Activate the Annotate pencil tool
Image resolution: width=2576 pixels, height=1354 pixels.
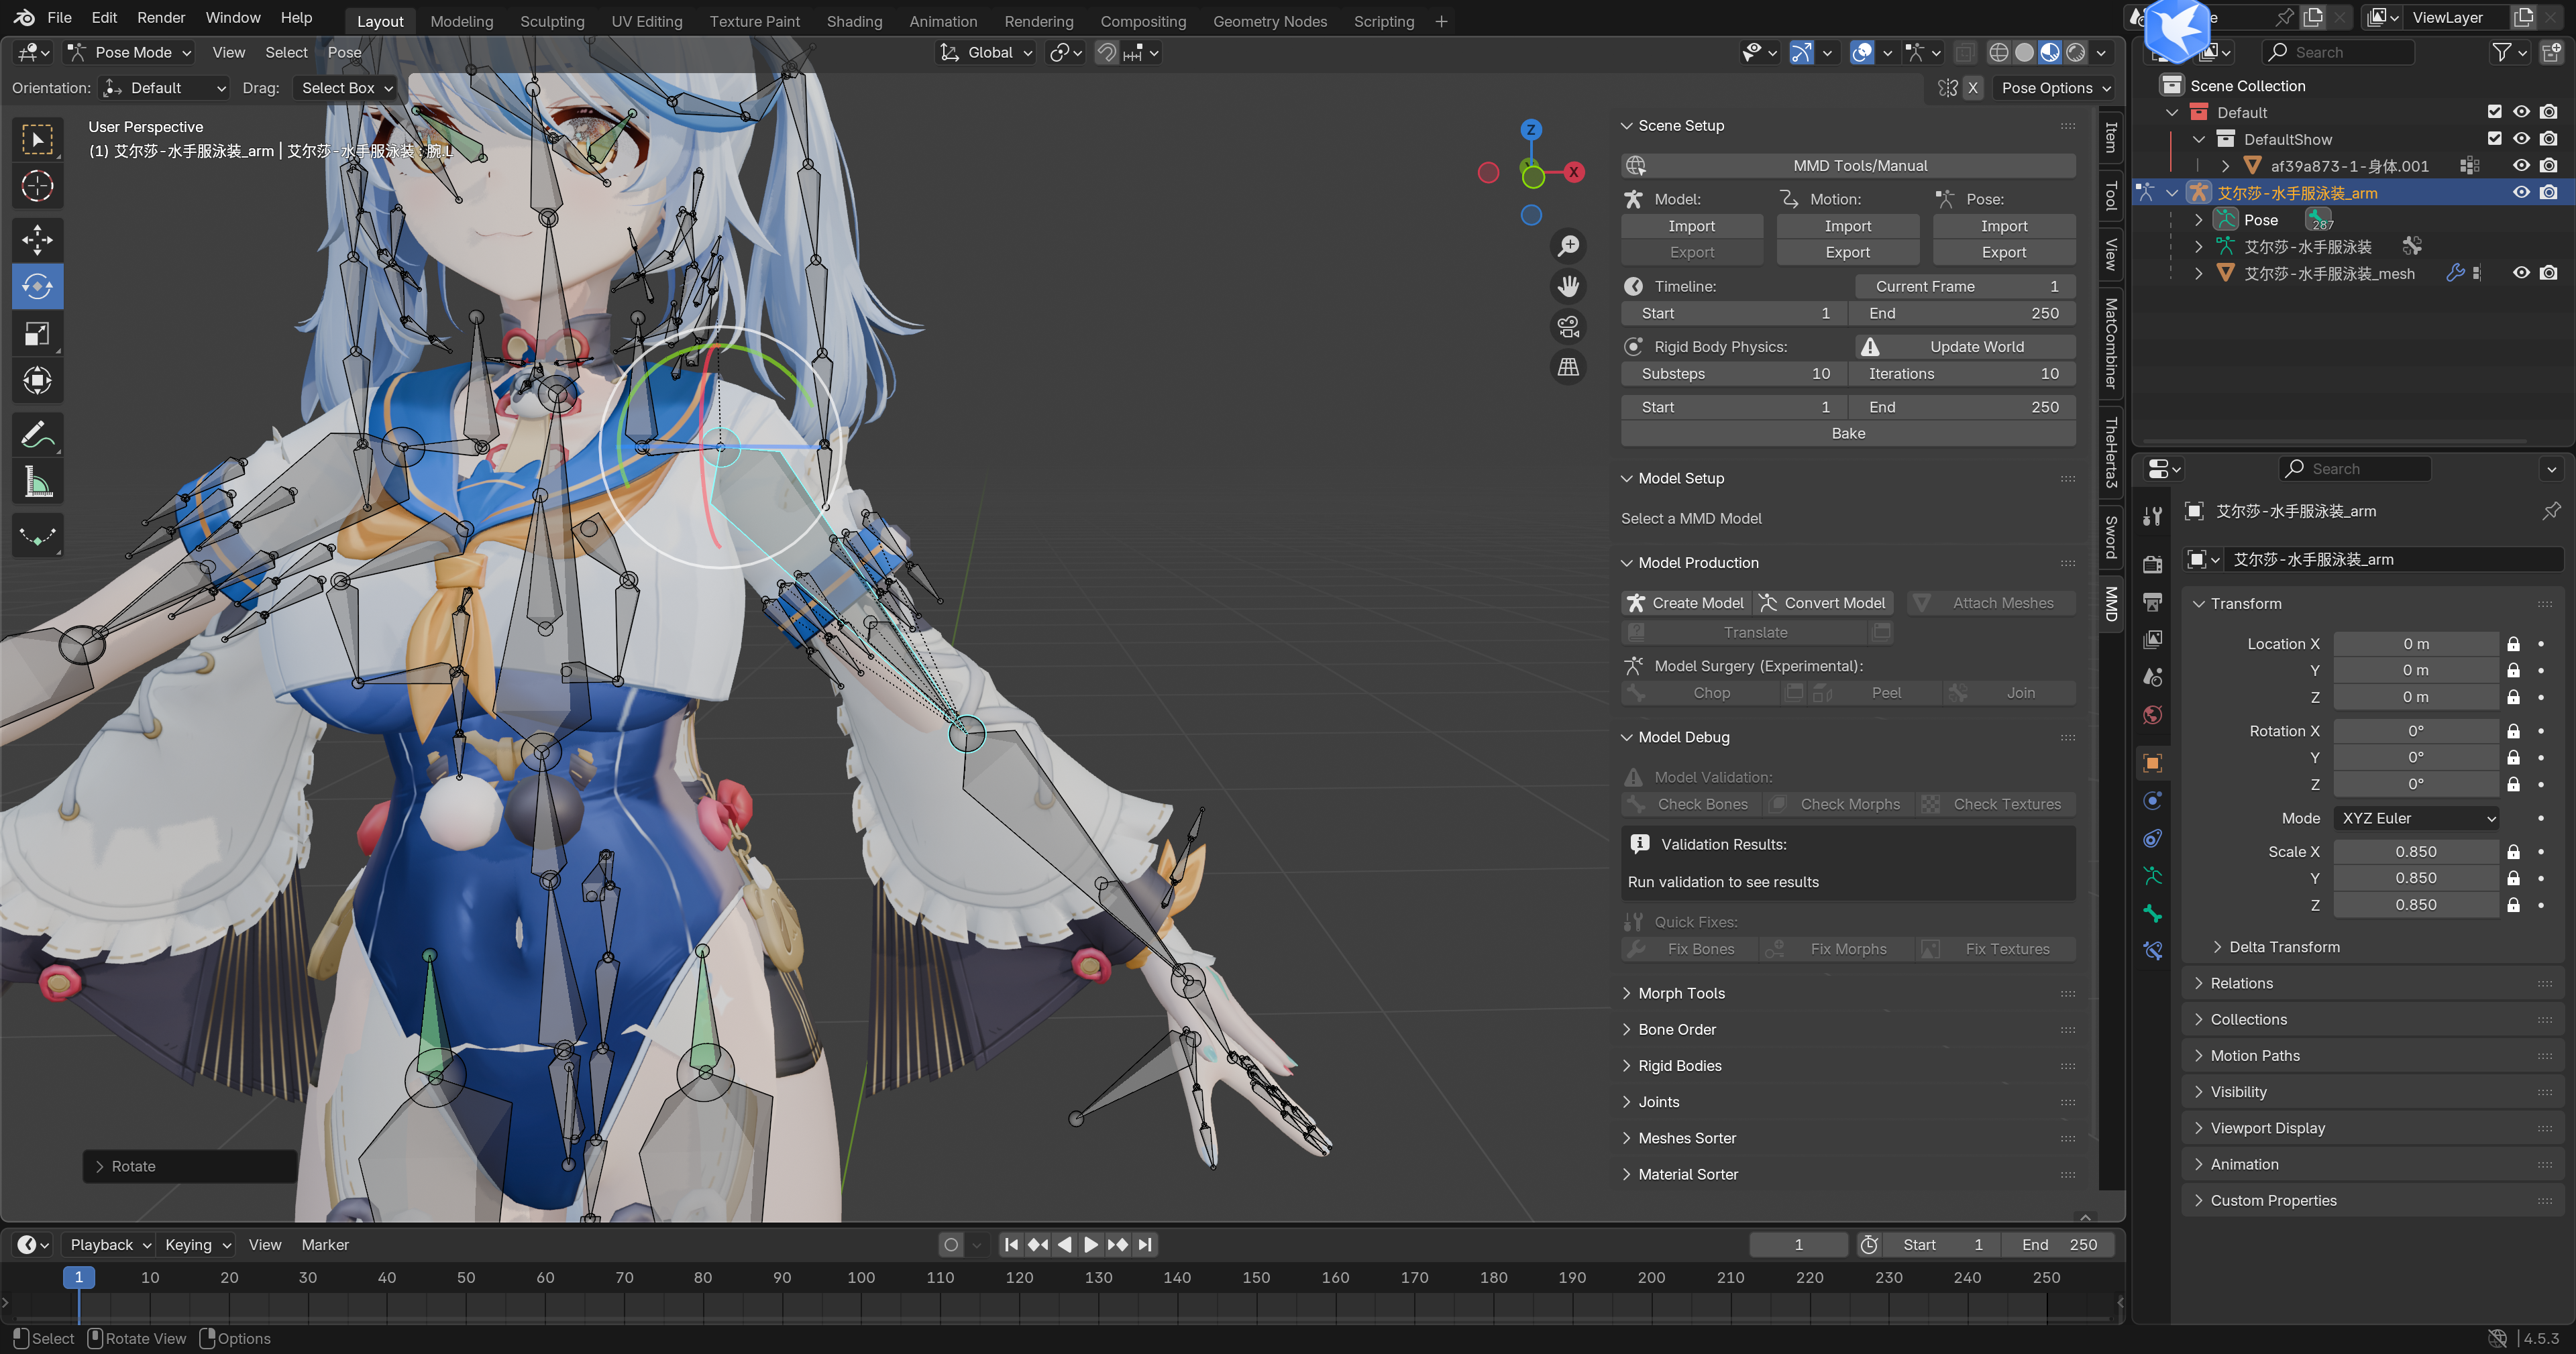37,435
